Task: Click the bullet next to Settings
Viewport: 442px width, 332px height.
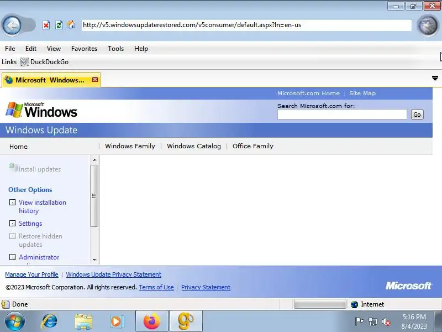Action: tap(12, 224)
